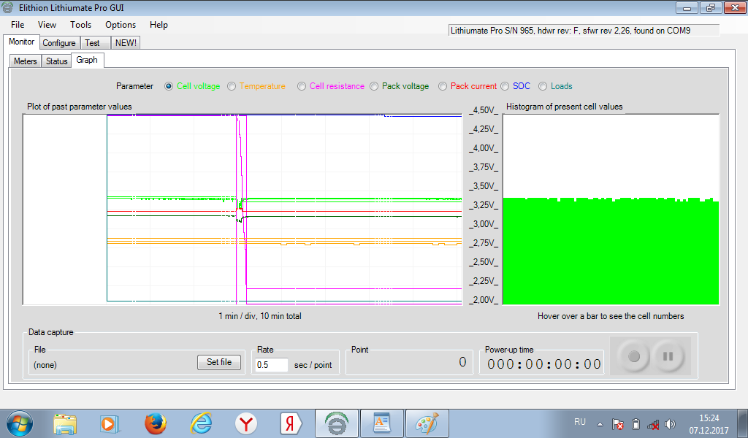
Task: Click '1 min / div, 10 min total' label
Action: (260, 316)
